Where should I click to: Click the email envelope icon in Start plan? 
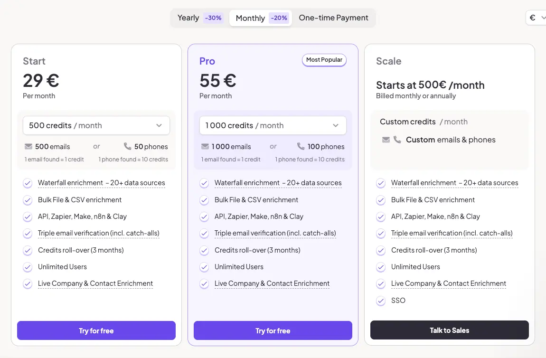coord(28,146)
